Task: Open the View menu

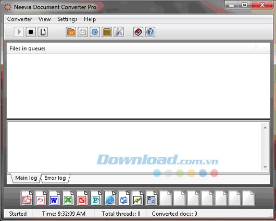Action: coord(45,19)
